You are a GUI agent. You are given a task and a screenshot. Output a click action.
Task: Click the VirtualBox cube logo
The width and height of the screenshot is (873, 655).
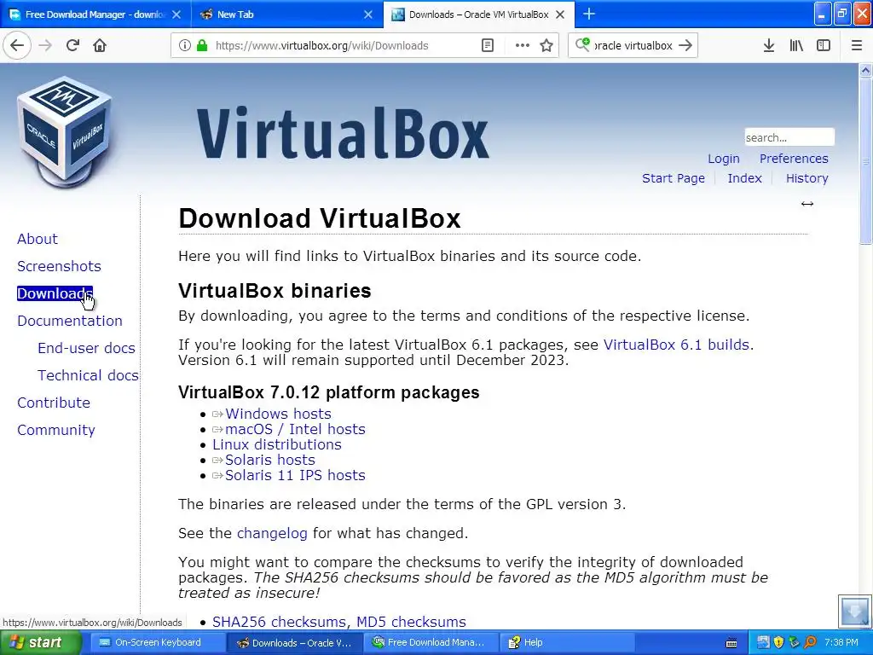[x=65, y=132]
